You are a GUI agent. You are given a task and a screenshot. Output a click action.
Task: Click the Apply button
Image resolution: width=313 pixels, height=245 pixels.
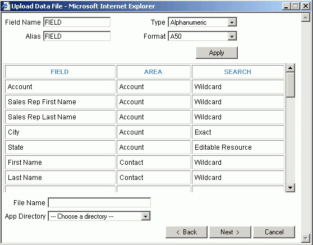click(x=217, y=53)
